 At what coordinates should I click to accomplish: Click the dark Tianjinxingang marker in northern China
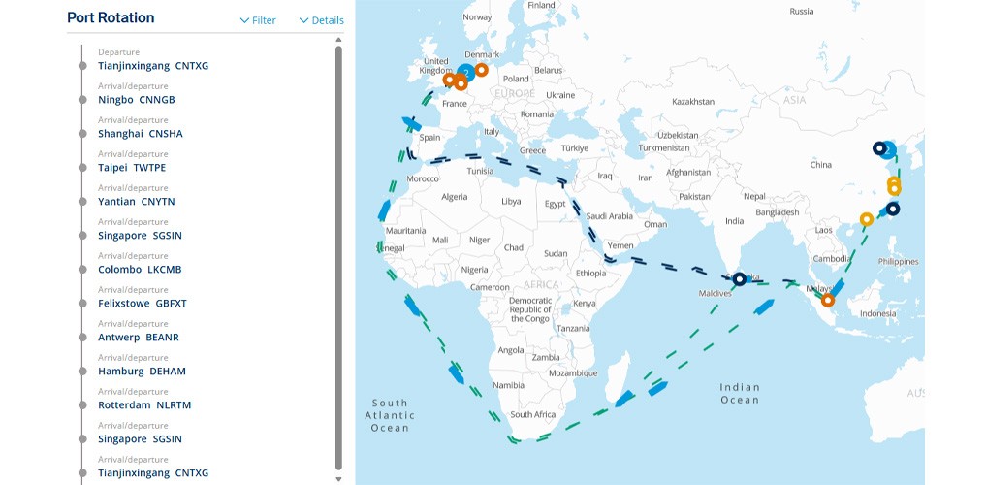(879, 148)
